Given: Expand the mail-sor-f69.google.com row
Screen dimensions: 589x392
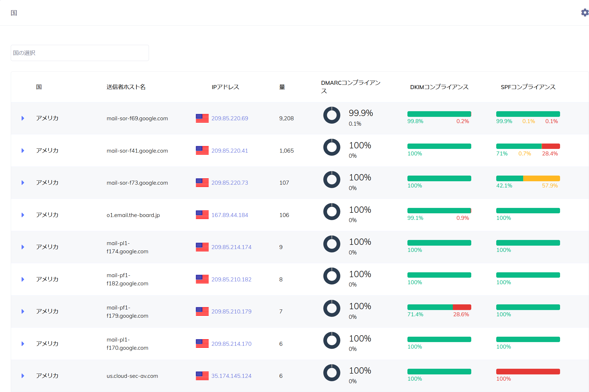Looking at the screenshot, I should coord(23,118).
